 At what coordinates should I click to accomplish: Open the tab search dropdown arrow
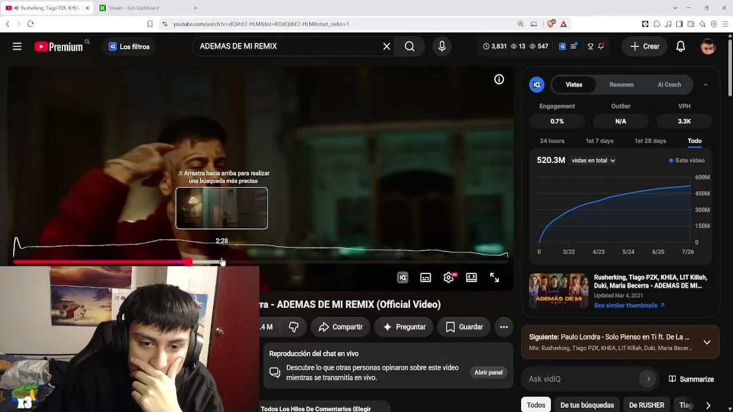point(675,8)
